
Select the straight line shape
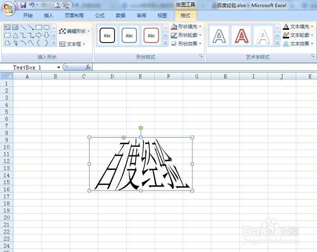[23, 27]
